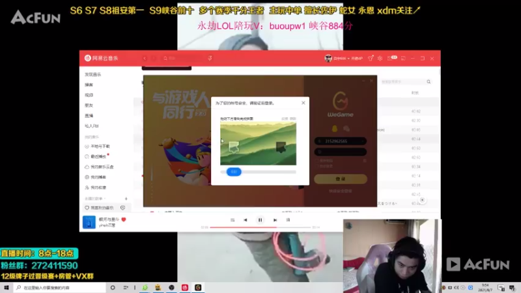Click the NetEase Cloud Music logo icon
The width and height of the screenshot is (521, 293).
click(x=88, y=58)
